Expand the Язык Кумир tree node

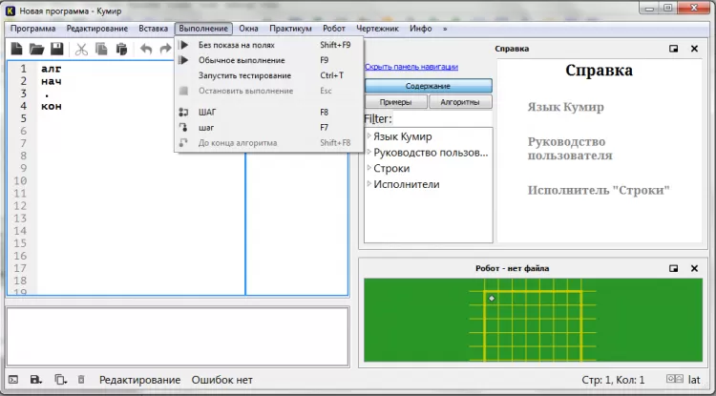click(369, 136)
